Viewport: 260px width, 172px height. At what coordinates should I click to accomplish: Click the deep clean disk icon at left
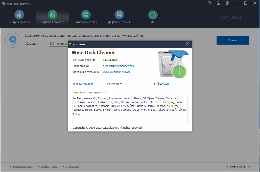[x=13, y=40]
